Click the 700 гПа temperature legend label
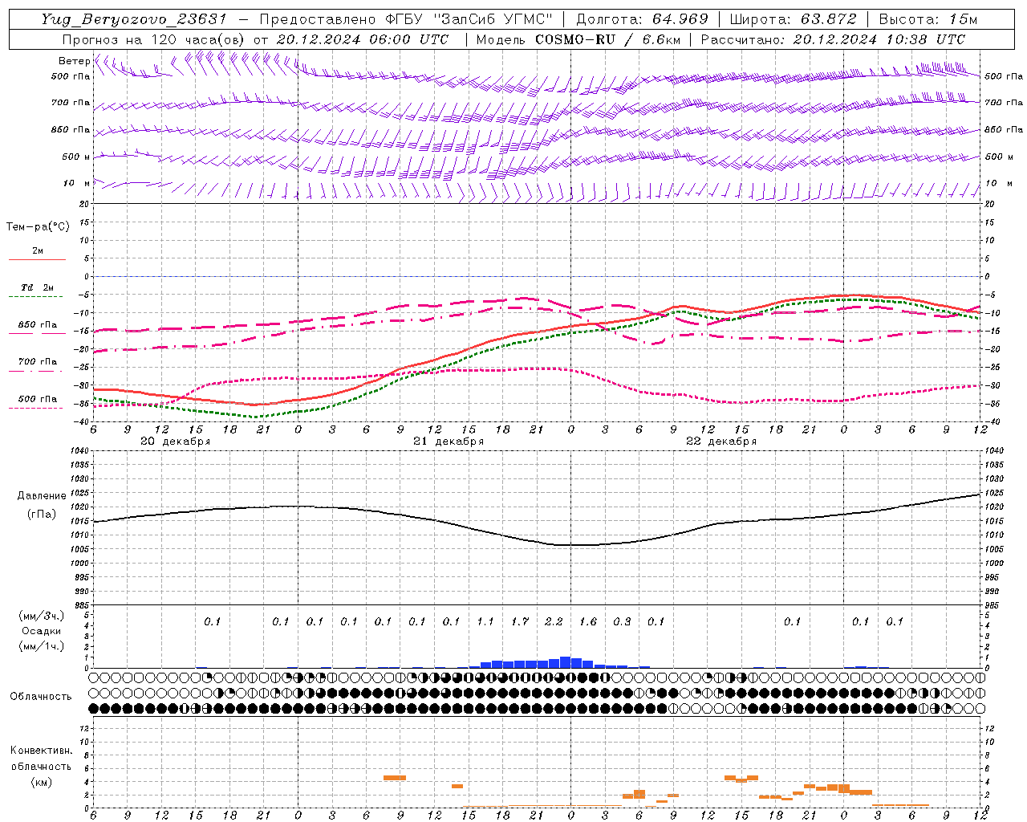Image resolution: width=1027 pixels, height=822 pixels. click(x=38, y=362)
